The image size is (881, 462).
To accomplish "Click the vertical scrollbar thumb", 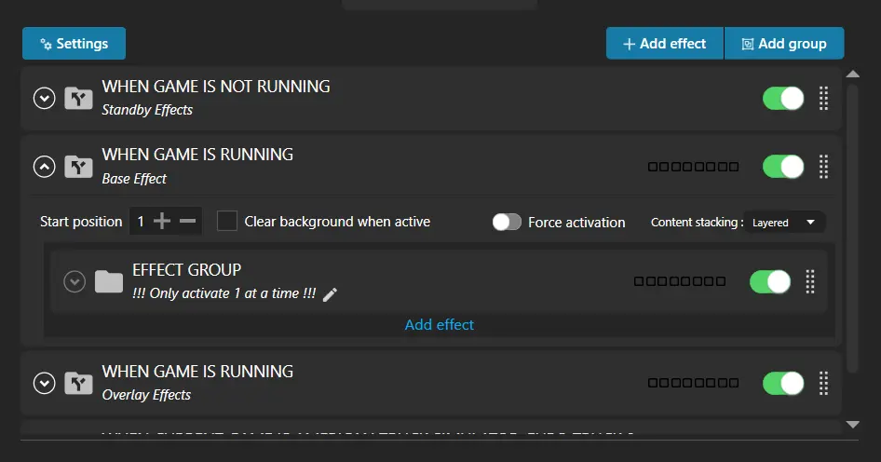I will pos(853,227).
